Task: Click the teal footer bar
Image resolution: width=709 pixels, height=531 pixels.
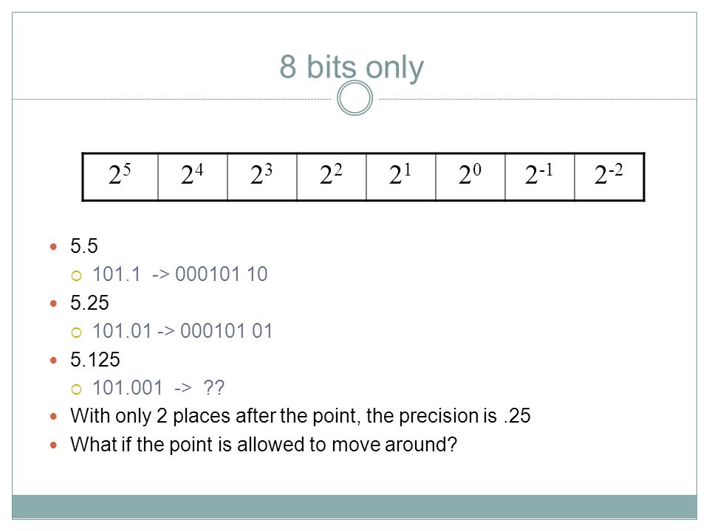Action: point(354,507)
